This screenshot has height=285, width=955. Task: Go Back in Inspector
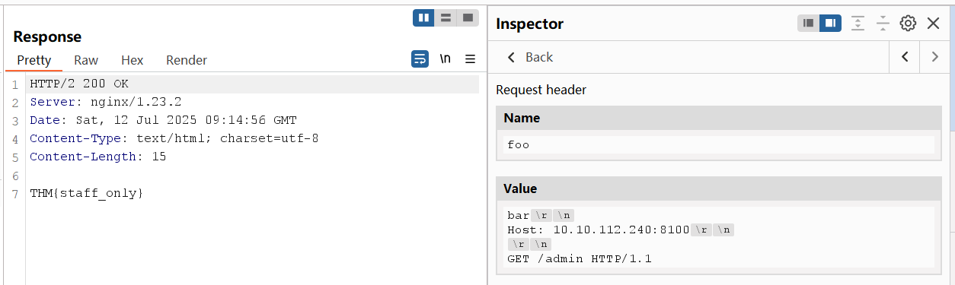point(530,57)
